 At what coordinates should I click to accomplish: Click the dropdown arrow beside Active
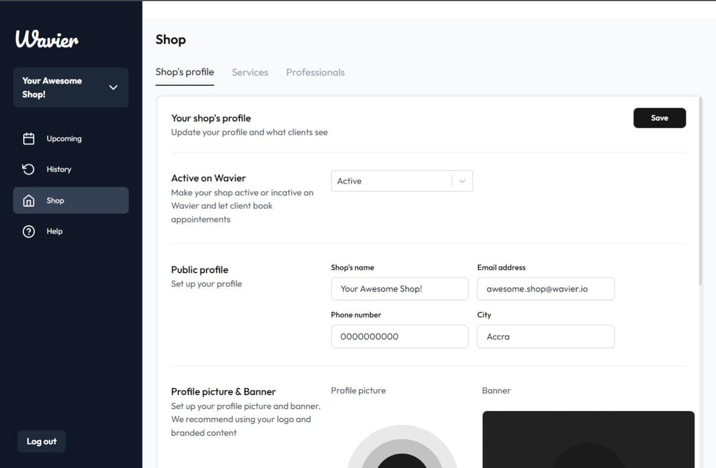point(461,181)
